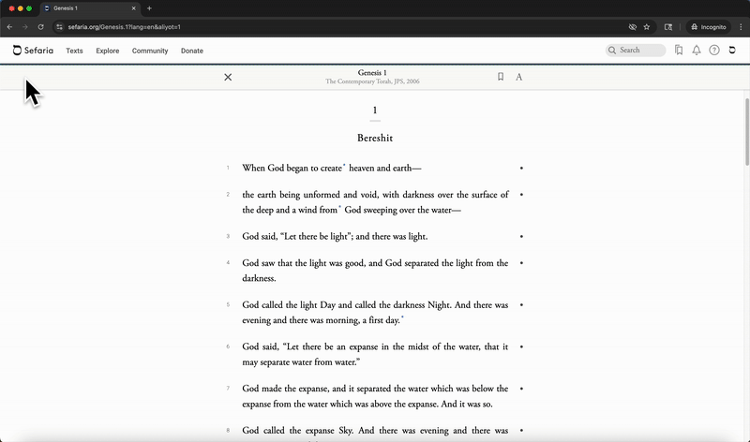Viewport: 750px width, 442px height.
Task: Focus the Search field
Action: click(636, 51)
